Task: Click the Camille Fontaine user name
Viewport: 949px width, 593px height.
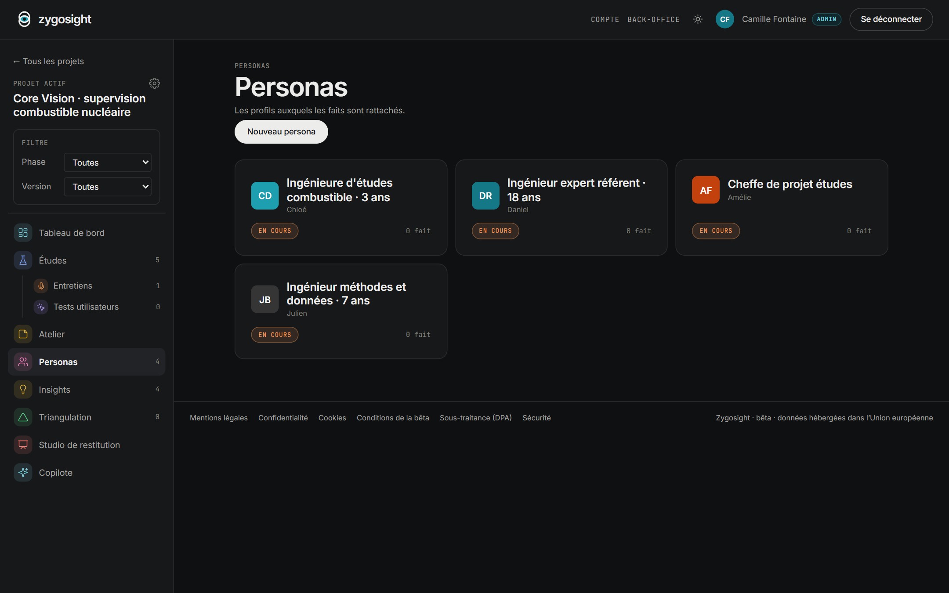Action: 774,19
